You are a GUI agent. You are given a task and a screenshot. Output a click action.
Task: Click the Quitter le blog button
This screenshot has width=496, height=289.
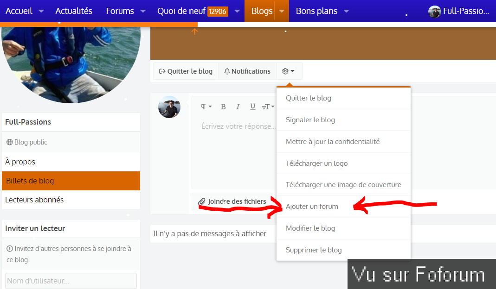[186, 71]
